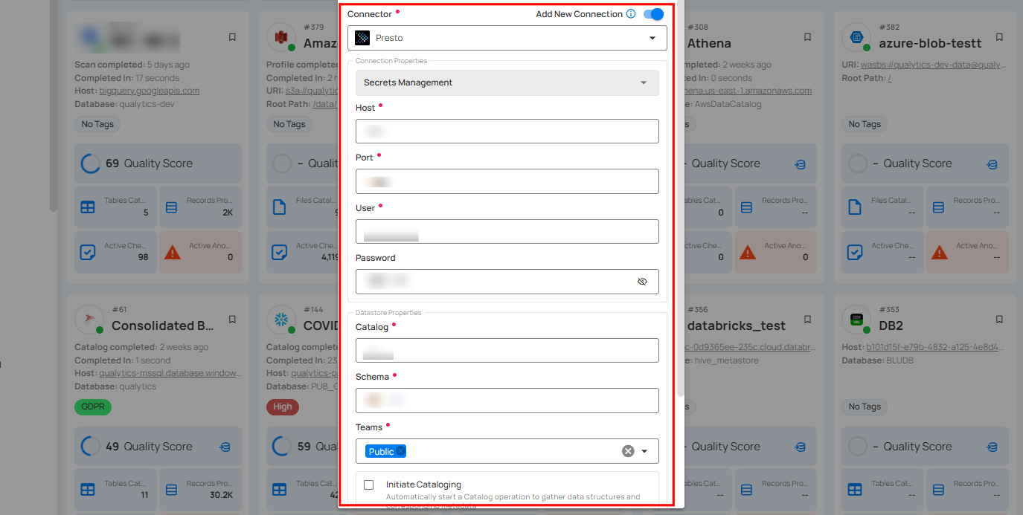Open the Teams dropdown arrow
This screenshot has width=1023, height=515.
(644, 451)
